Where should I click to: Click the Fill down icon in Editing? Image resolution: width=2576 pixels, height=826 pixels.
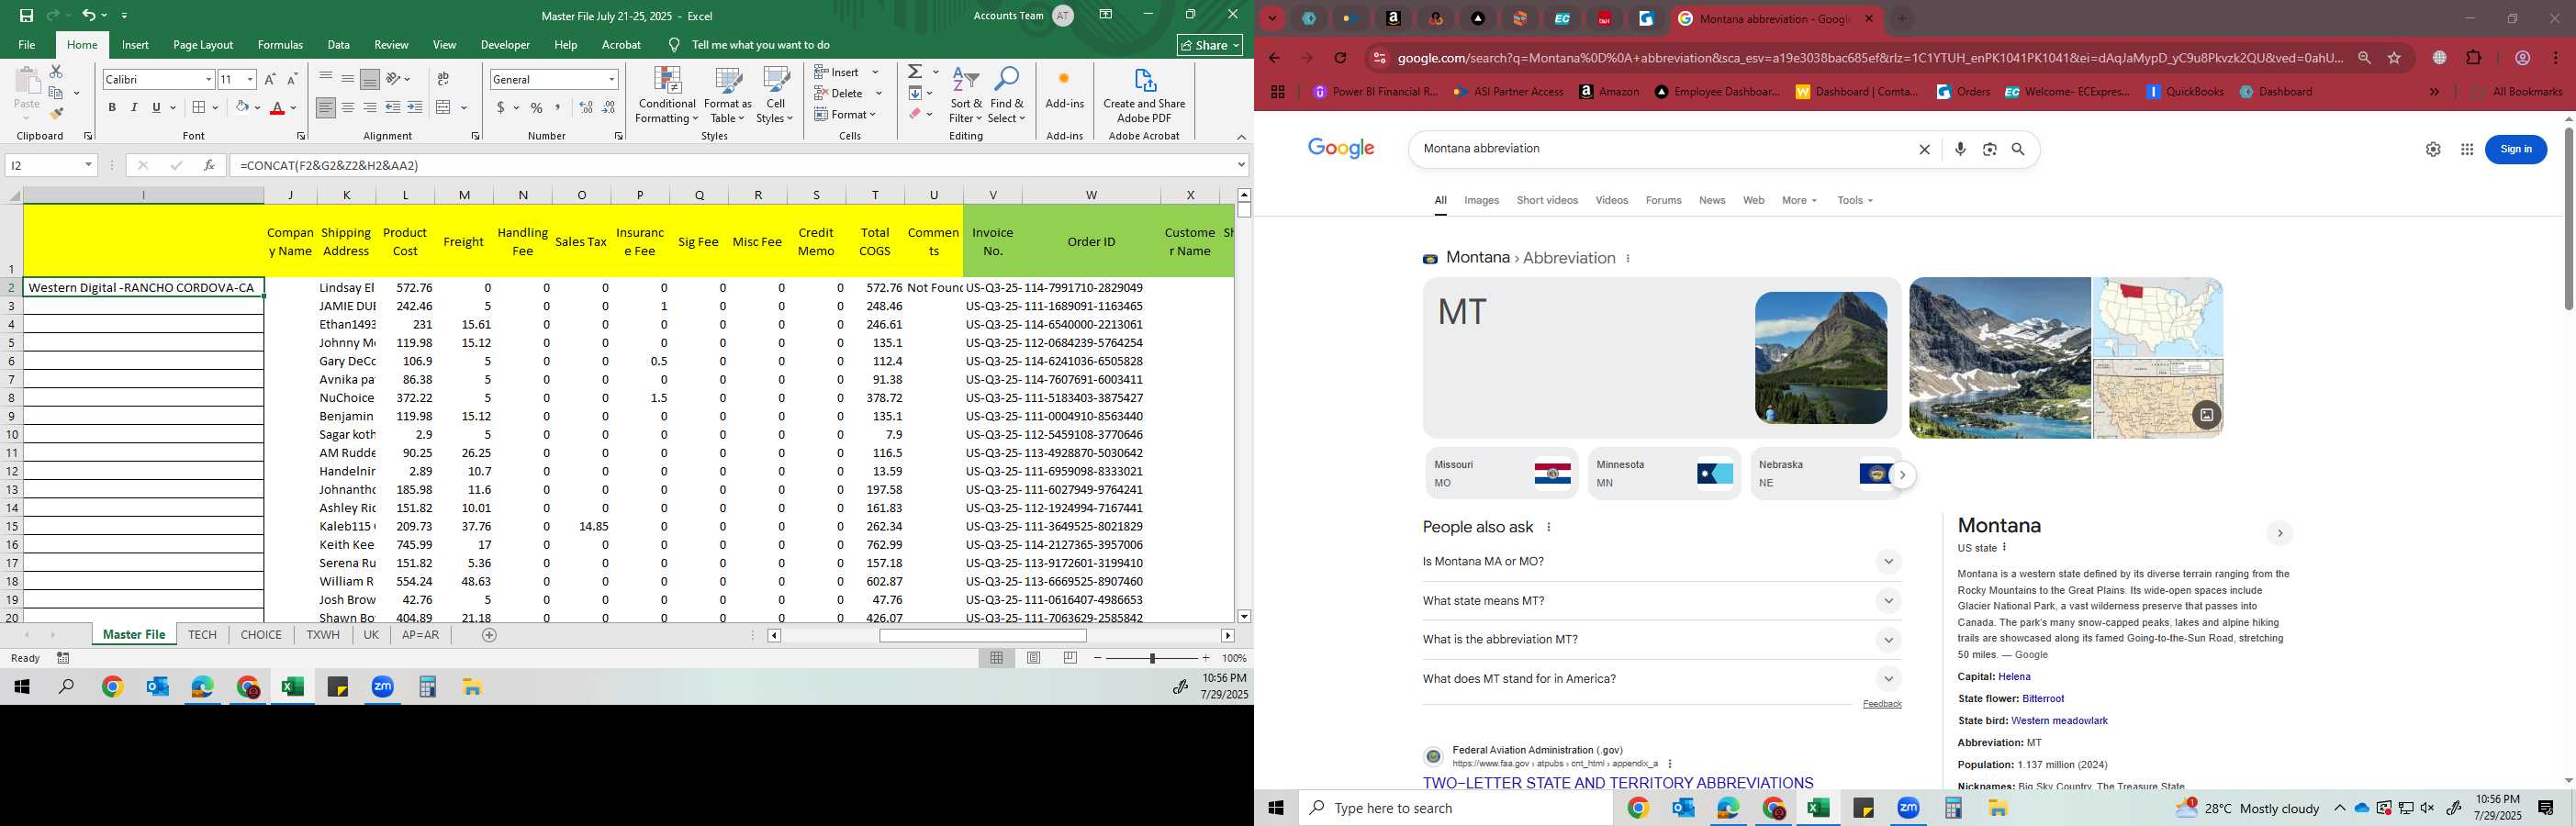coord(915,93)
